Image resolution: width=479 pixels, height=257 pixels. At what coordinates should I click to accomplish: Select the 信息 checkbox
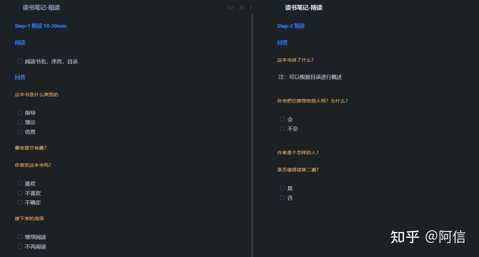(x=20, y=131)
